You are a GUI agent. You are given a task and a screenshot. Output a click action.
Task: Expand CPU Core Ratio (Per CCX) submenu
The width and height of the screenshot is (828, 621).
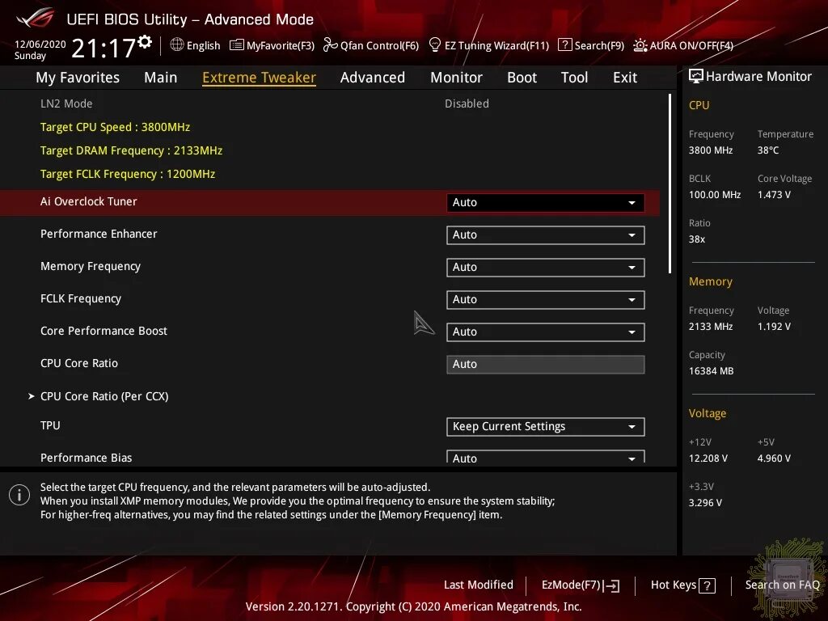tap(104, 396)
